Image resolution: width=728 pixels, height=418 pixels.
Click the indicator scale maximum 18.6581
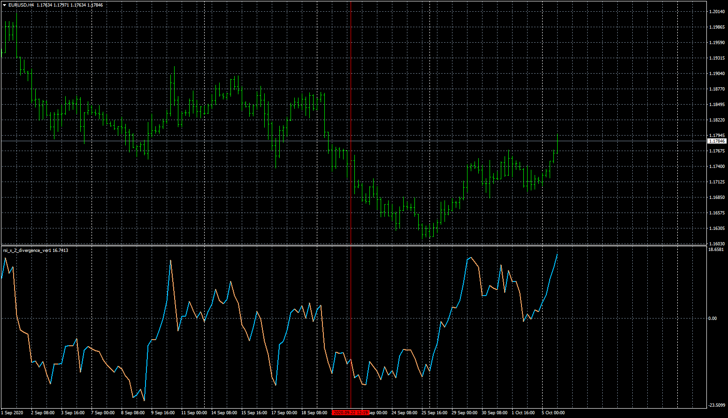pos(716,250)
